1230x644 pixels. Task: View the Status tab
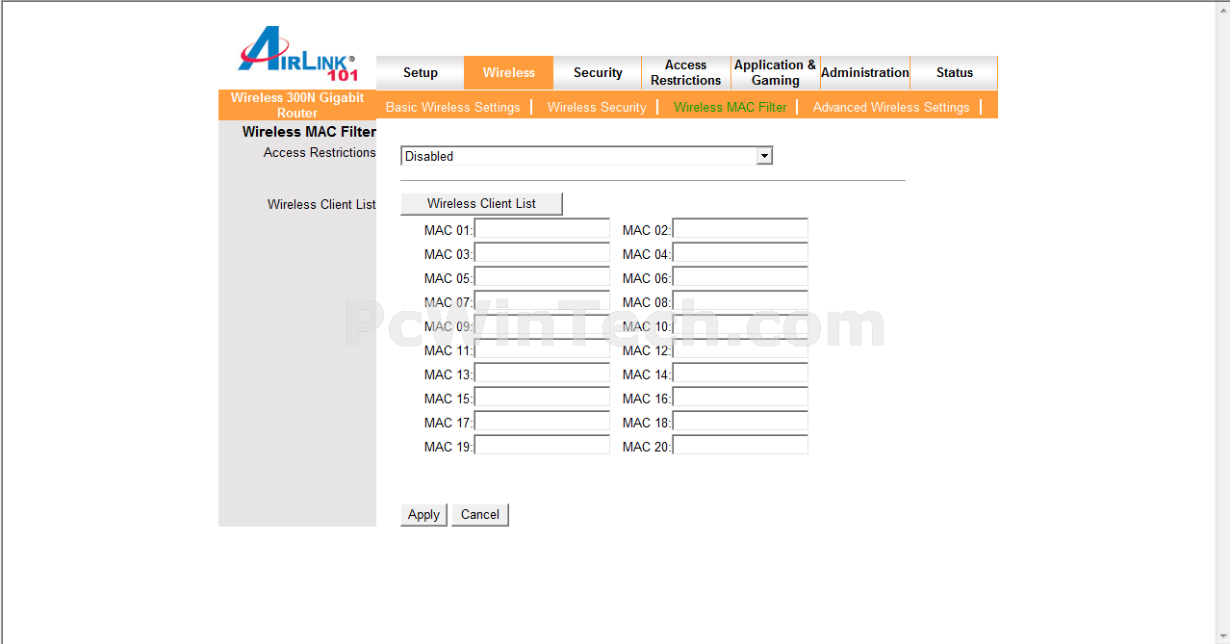954,73
